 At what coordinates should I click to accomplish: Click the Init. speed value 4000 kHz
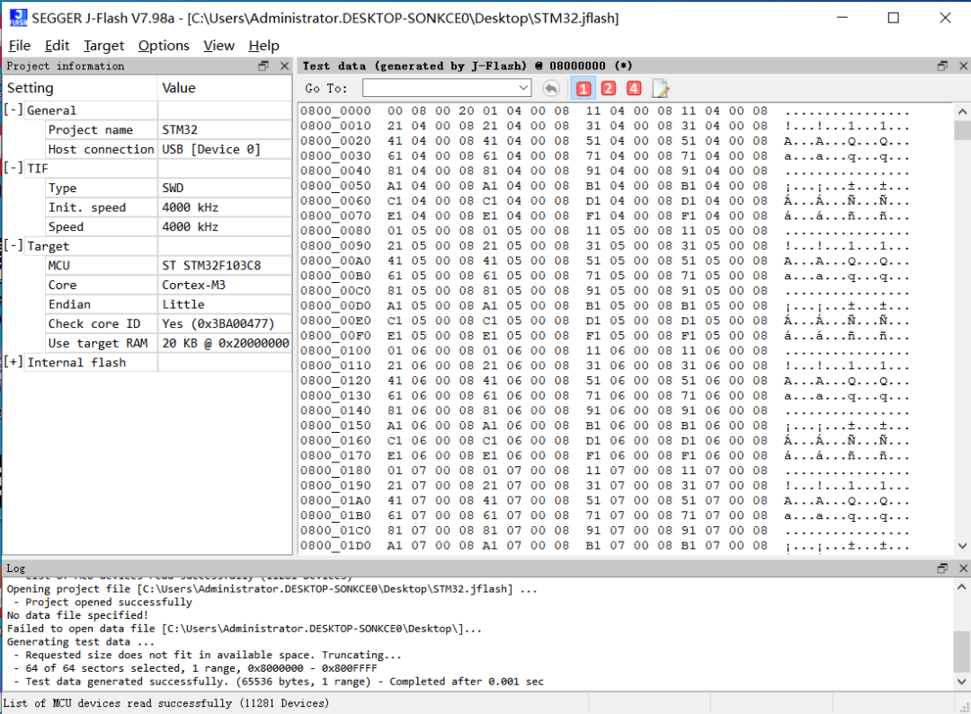[190, 207]
